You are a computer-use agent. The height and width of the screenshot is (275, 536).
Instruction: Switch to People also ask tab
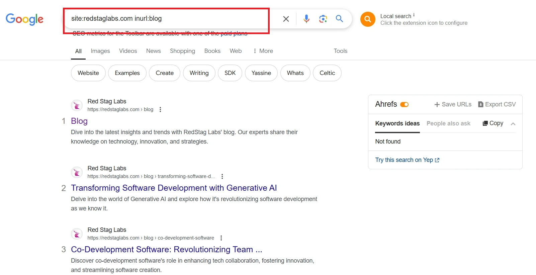(448, 123)
